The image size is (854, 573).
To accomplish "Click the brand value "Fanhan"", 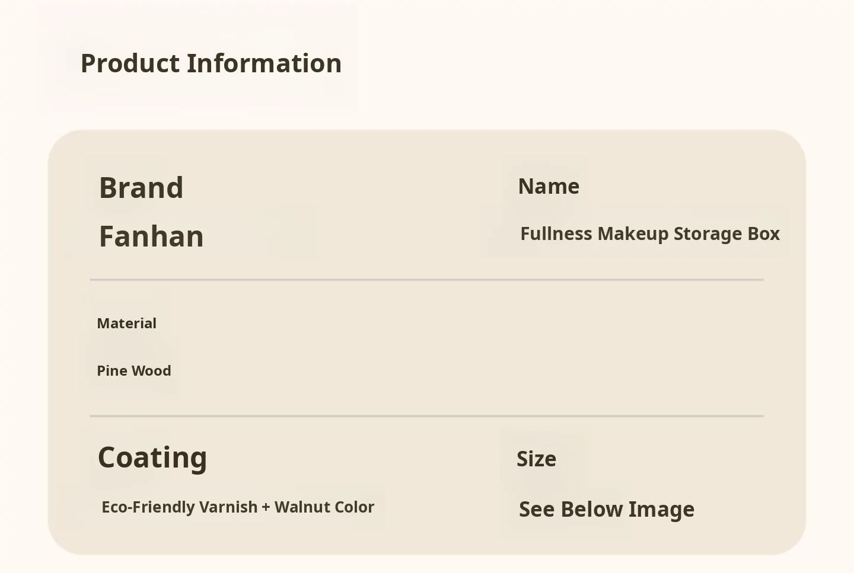I will [151, 236].
